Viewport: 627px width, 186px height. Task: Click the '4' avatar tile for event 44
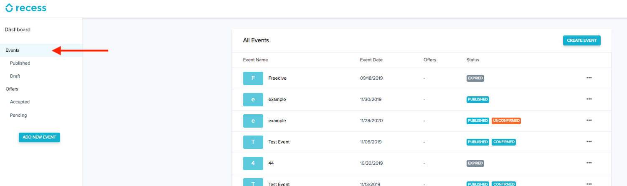tap(253, 163)
